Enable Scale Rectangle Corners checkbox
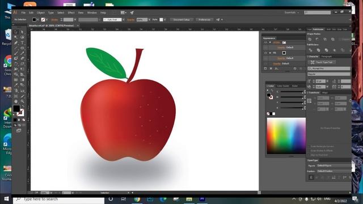The height and width of the screenshot is (204, 363). point(309,147)
